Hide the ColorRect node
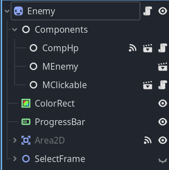The height and width of the screenshot is (170, 169). (x=163, y=103)
